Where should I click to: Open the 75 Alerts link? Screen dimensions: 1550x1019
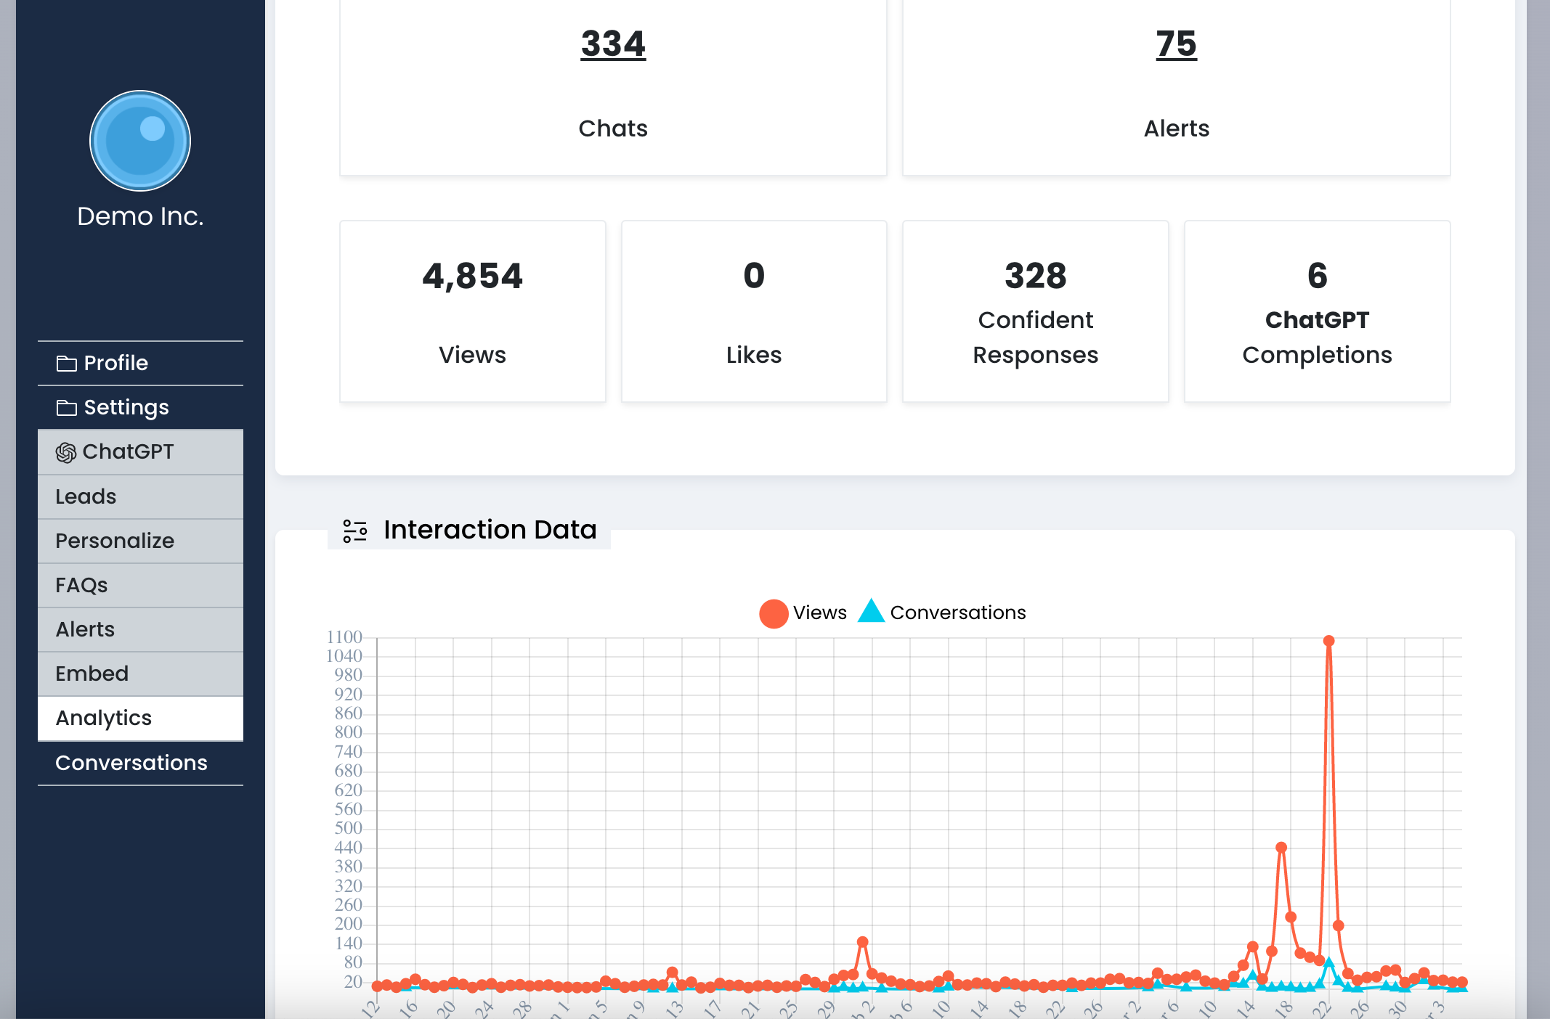click(x=1176, y=44)
